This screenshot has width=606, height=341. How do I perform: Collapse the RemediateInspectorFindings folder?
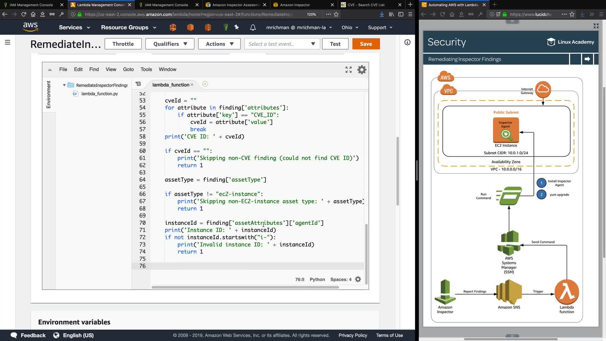point(64,85)
